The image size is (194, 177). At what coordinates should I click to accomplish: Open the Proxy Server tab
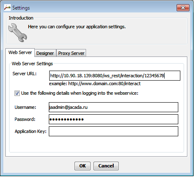pyautogui.click(x=71, y=53)
